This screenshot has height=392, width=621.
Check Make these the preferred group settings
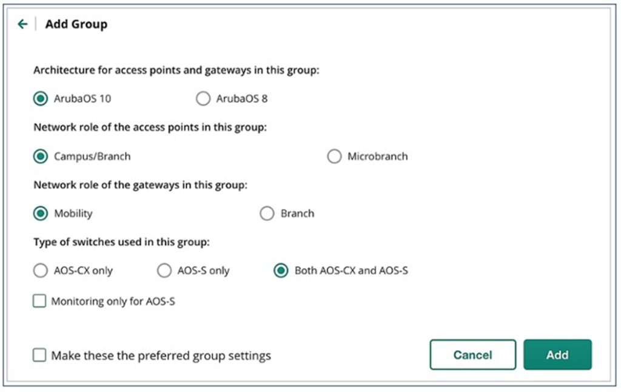(39, 356)
